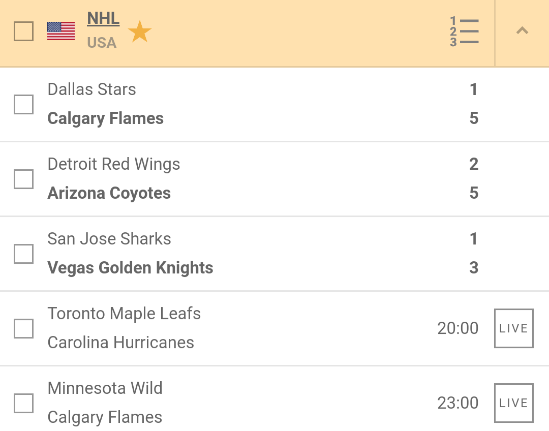Select the Toronto Maple Leafs match checkbox
The height and width of the screenshot is (431, 549).
pyautogui.click(x=23, y=328)
